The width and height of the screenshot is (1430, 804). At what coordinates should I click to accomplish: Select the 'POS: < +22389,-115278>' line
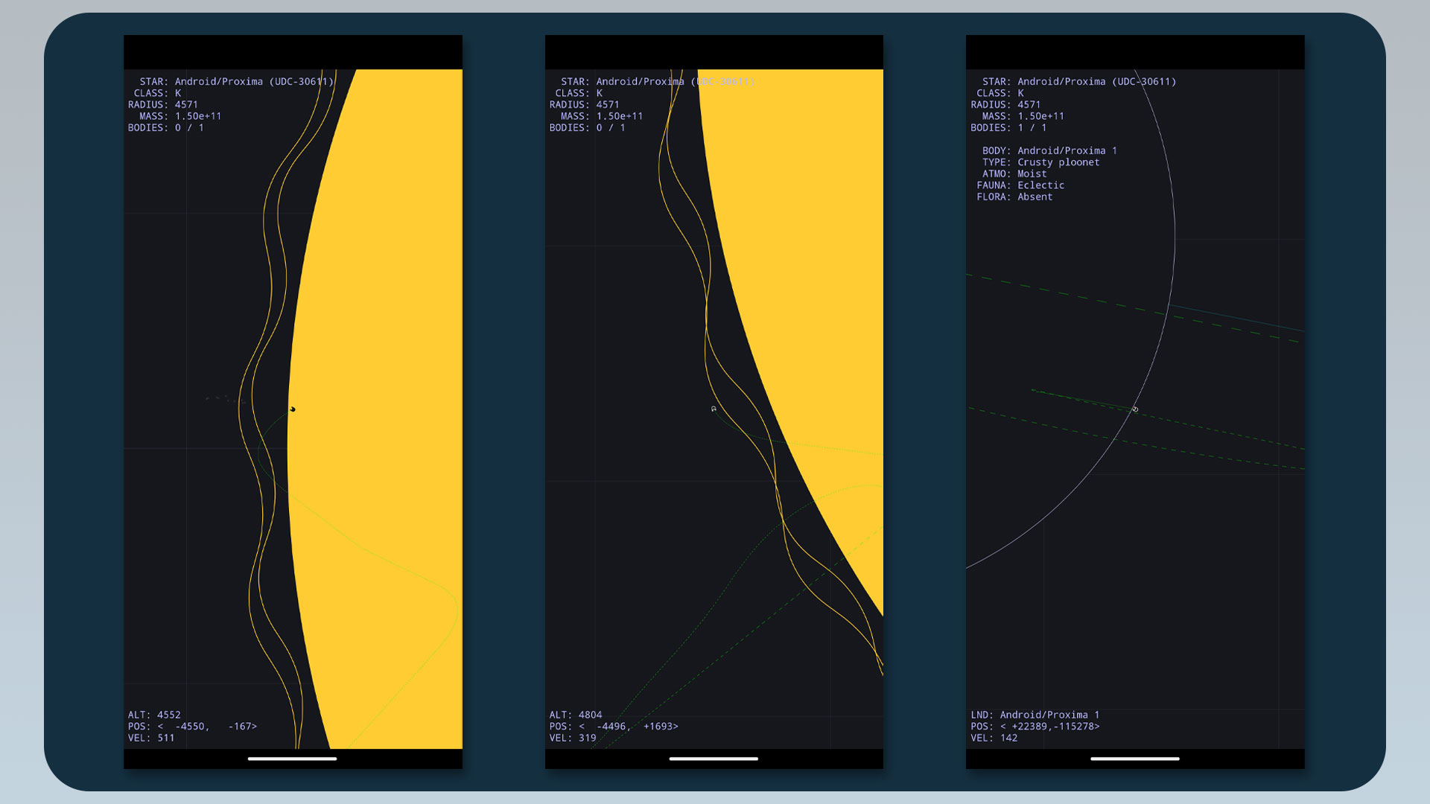[x=1035, y=727]
